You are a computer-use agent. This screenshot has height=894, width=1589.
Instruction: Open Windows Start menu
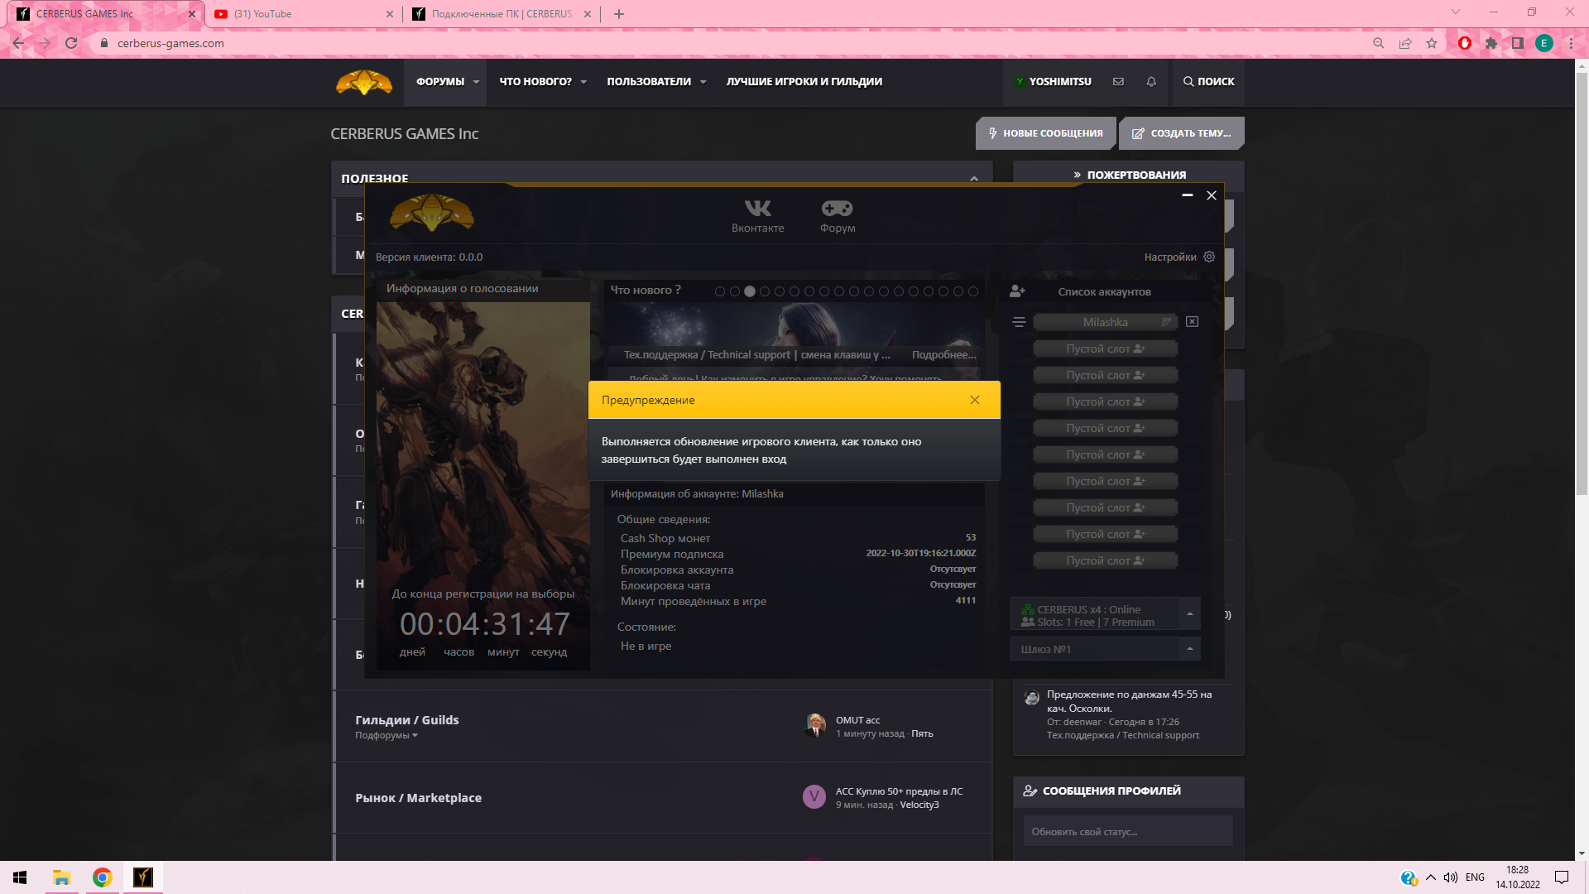20,877
